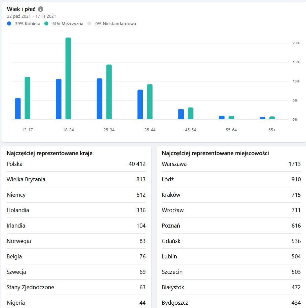Image resolution: width=306 pixels, height=308 pixels.
Task: Click the info icon beside "Wiek i płeć"
Action: click(x=41, y=9)
